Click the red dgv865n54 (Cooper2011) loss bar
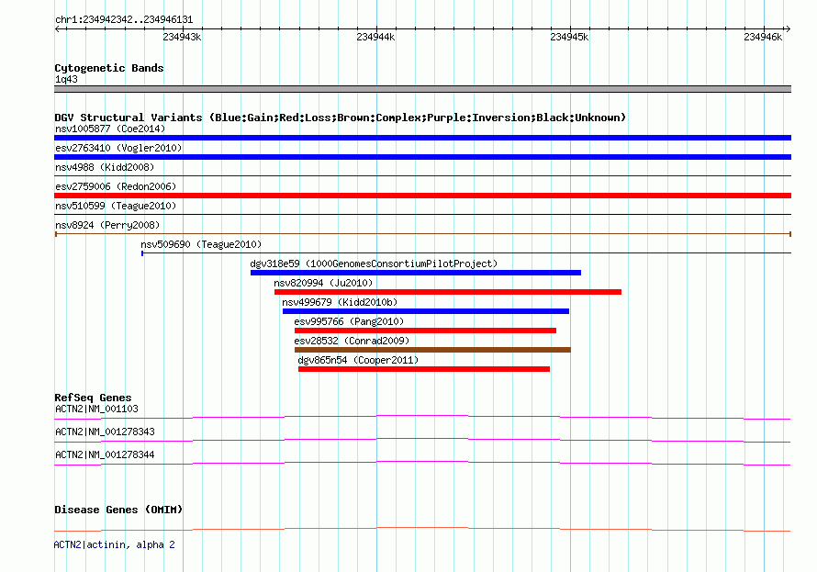The width and height of the screenshot is (817, 572). tap(424, 369)
